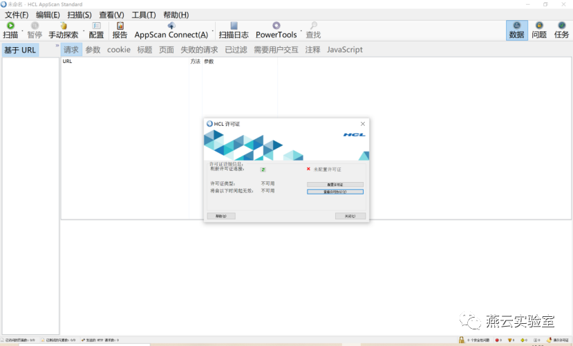Refresh the license connection (green arrows icon)
This screenshot has height=346, width=573.
[x=263, y=170]
